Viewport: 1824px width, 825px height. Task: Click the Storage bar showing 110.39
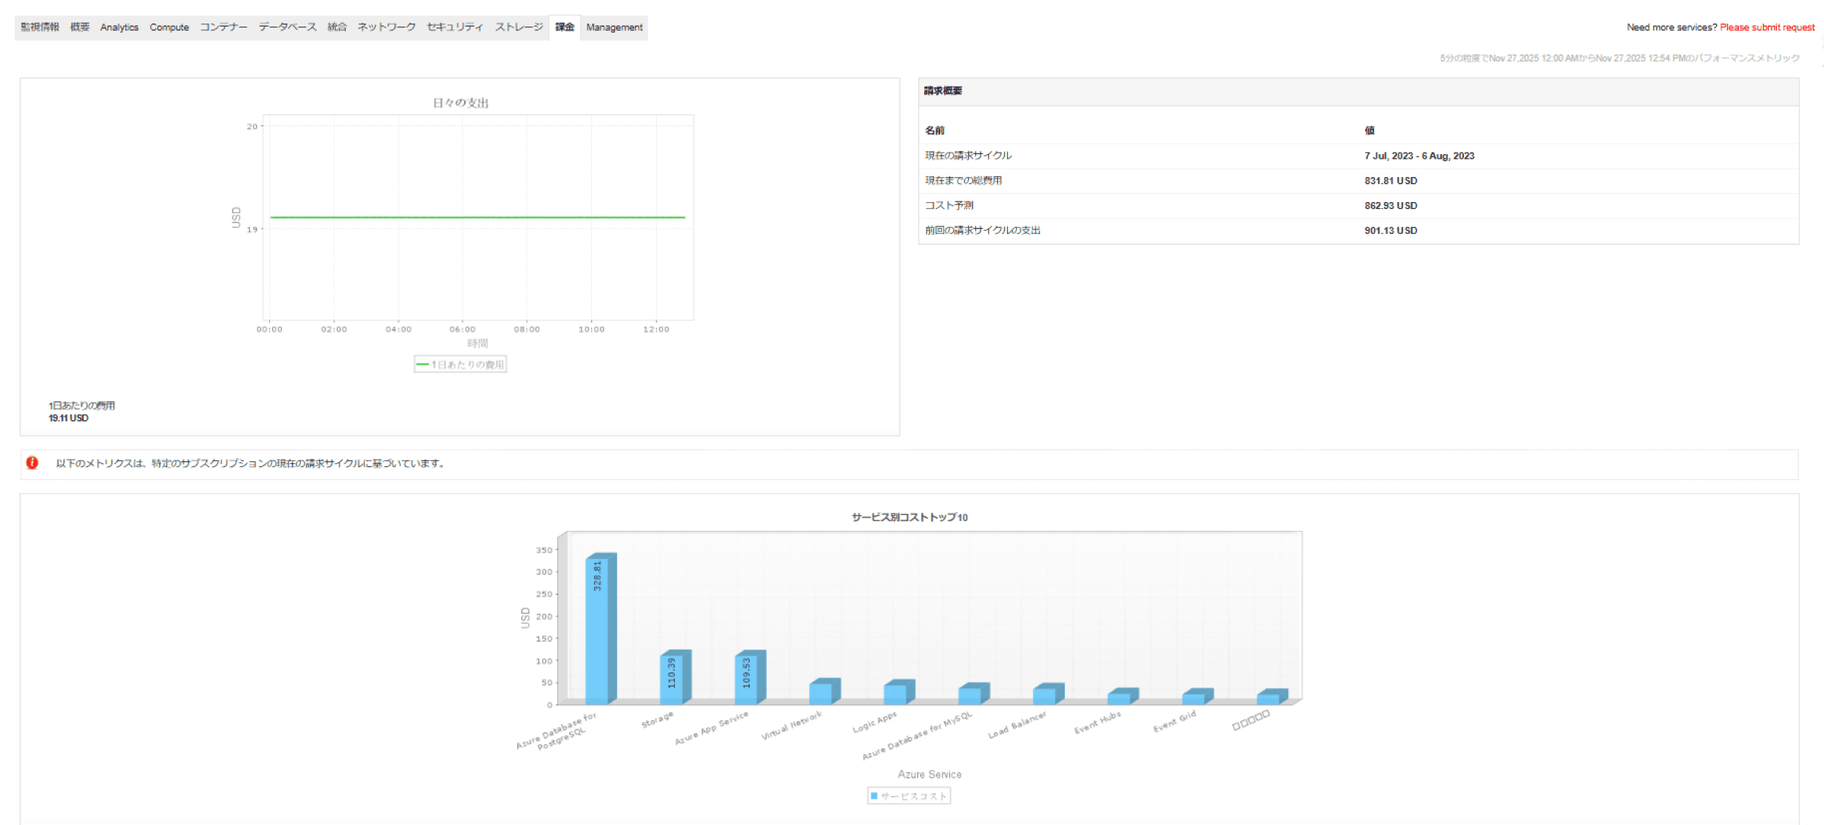coord(675,677)
